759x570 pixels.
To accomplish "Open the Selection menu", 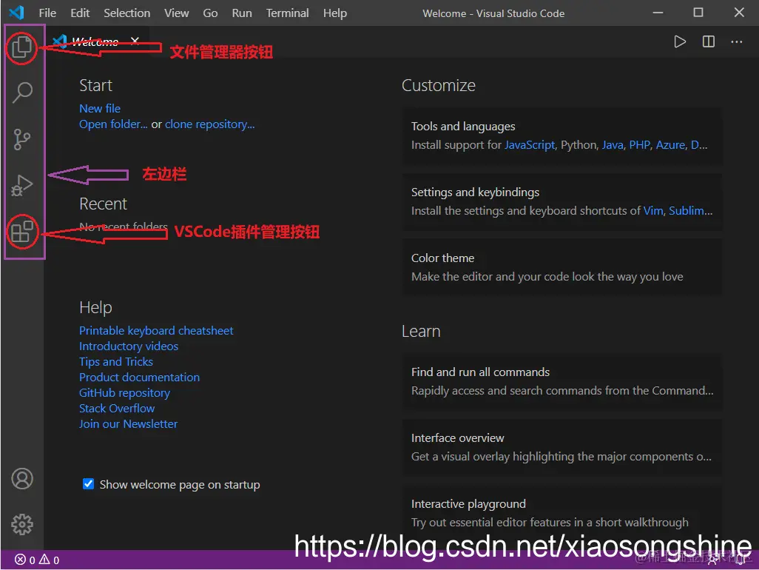I will [127, 13].
